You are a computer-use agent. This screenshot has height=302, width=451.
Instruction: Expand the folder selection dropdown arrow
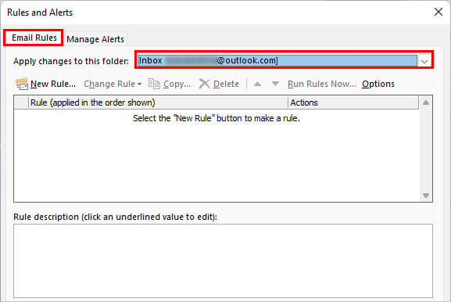click(424, 61)
